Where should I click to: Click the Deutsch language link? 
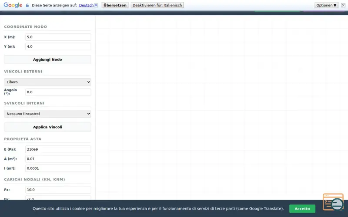pyautogui.click(x=86, y=5)
